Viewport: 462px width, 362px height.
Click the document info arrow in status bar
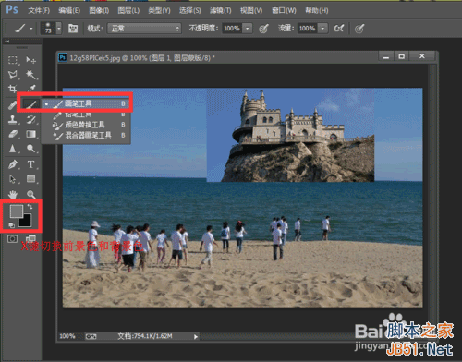tap(196, 336)
